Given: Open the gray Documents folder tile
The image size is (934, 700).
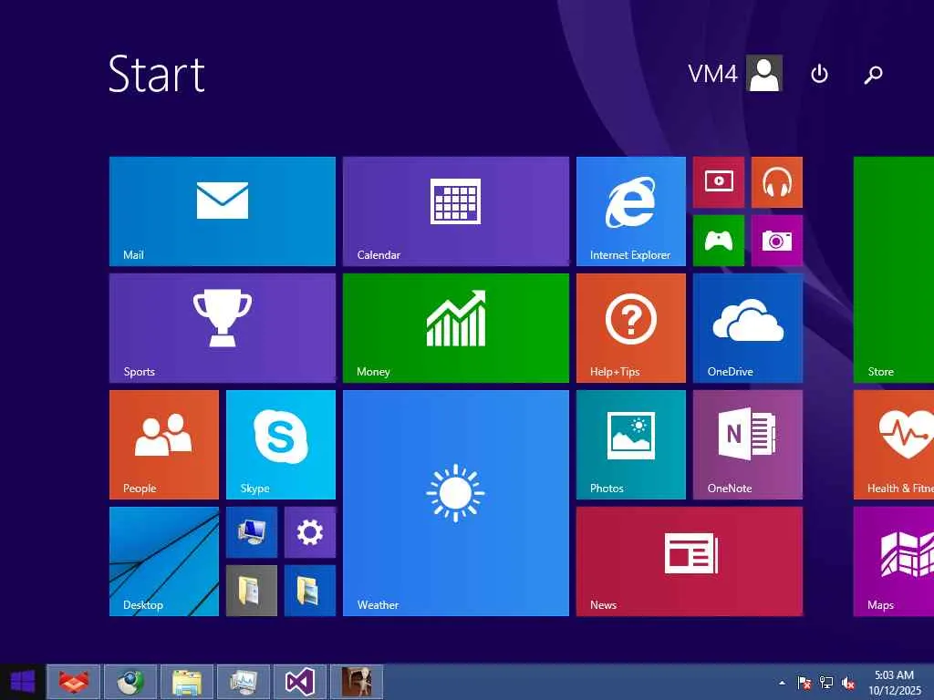Looking at the screenshot, I should (252, 591).
